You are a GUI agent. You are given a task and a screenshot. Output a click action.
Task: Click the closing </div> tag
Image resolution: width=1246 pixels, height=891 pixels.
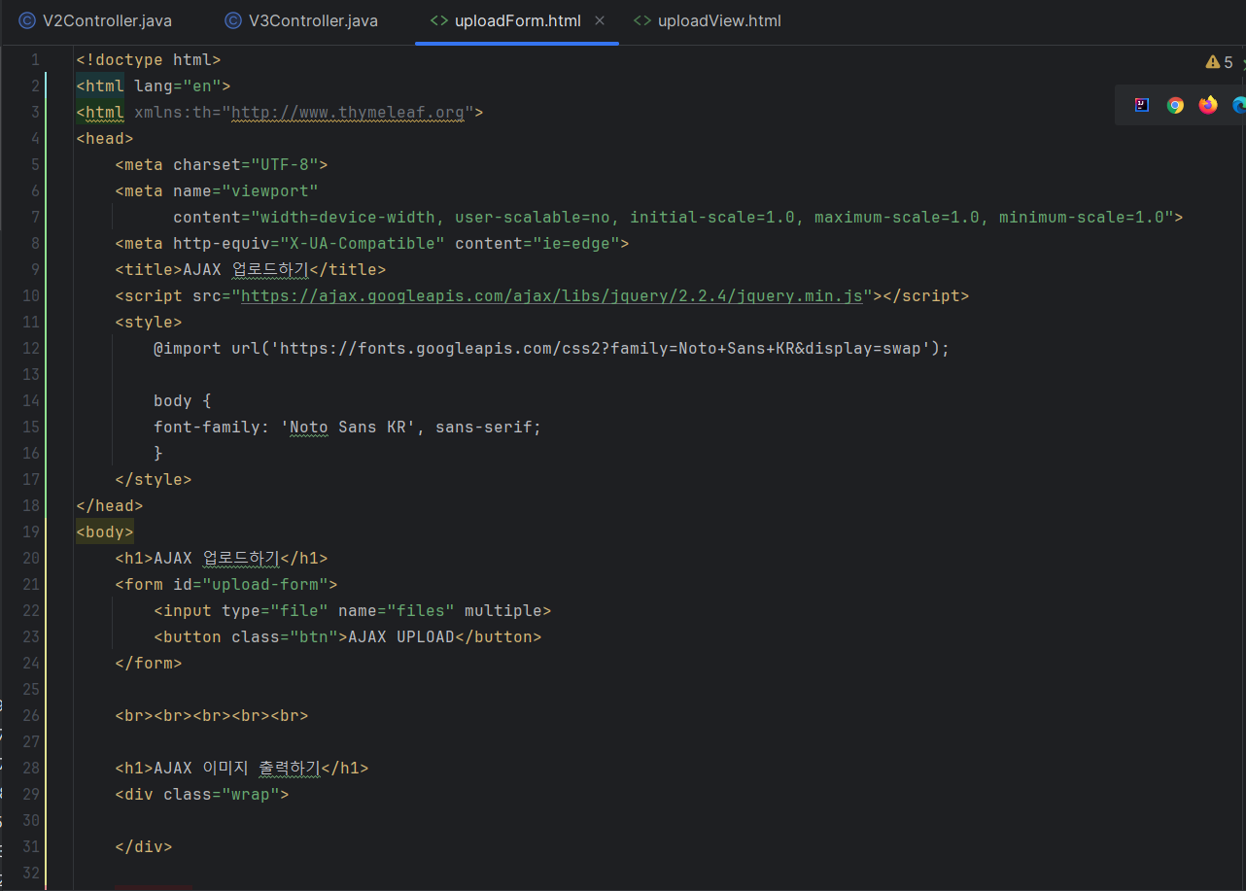[144, 847]
